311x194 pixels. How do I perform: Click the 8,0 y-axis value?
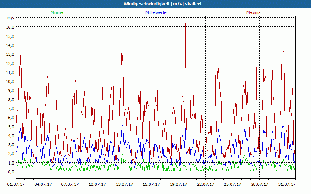coord(11,100)
